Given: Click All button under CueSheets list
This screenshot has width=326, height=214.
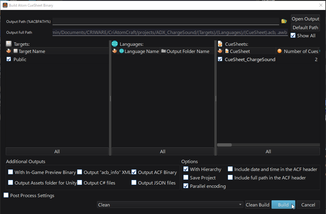Looking at the screenshot, I should (268, 151).
